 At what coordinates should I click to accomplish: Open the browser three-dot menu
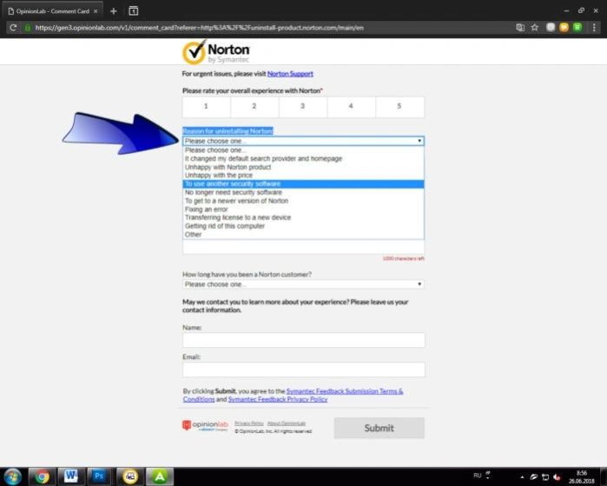click(594, 28)
